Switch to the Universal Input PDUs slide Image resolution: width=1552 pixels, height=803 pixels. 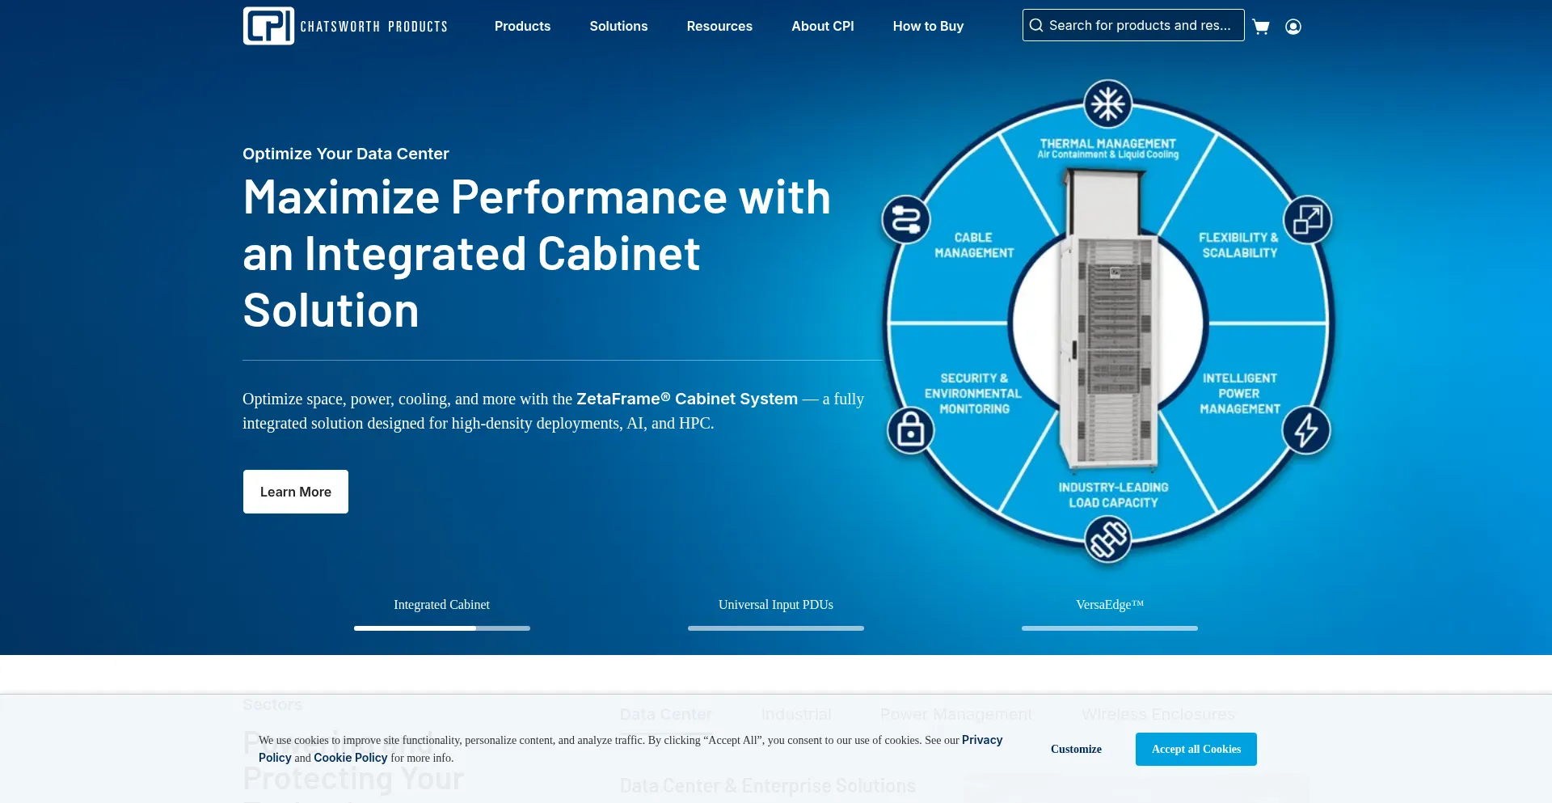776,605
